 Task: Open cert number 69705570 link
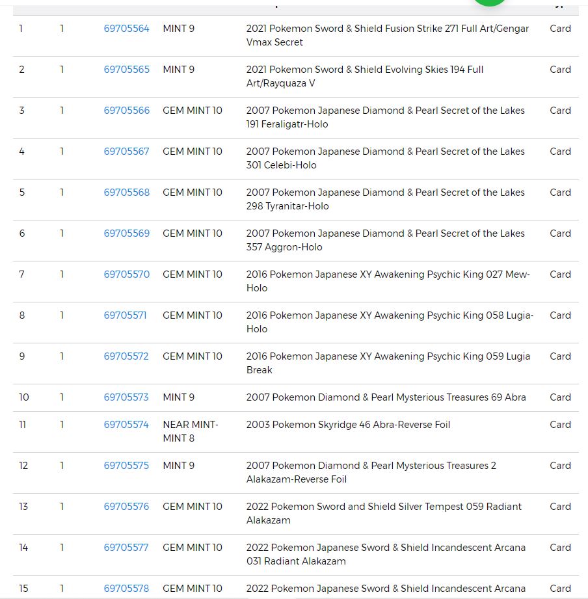(x=126, y=274)
